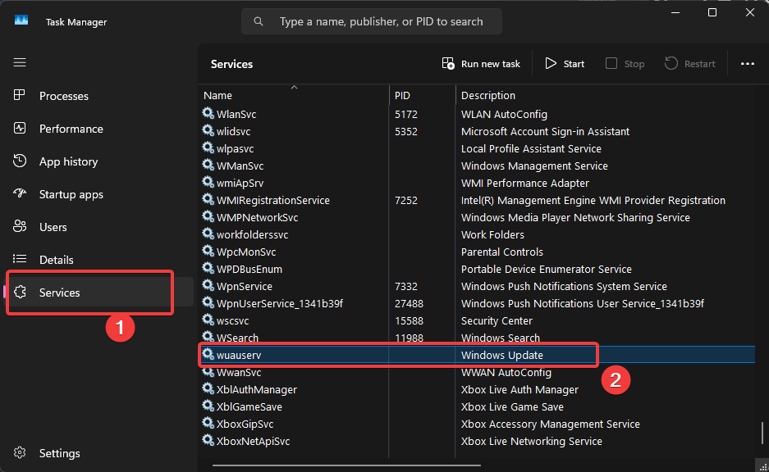
Task: Click gear icon beside WlanSvc
Action: tap(208, 113)
